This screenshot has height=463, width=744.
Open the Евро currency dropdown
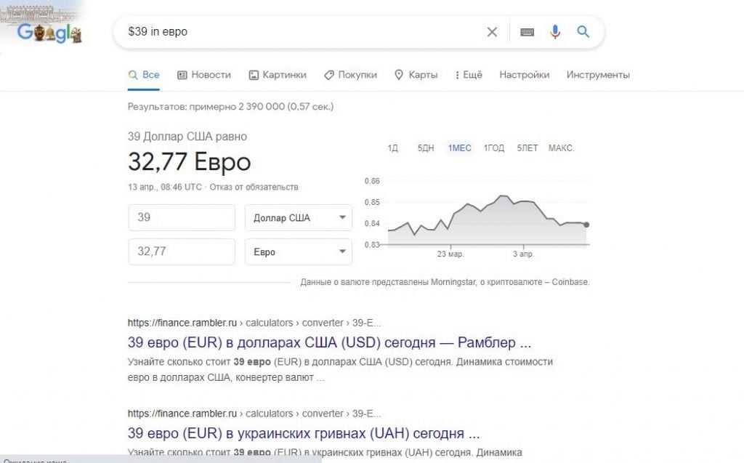coord(299,252)
